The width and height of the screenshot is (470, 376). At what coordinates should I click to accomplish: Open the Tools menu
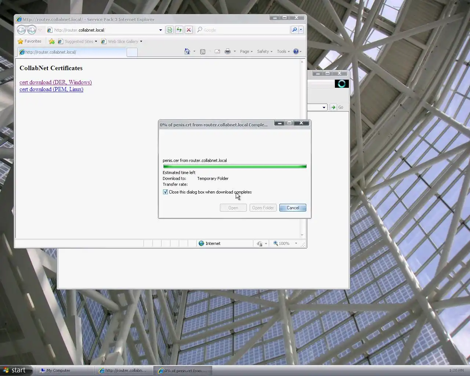[x=283, y=52]
